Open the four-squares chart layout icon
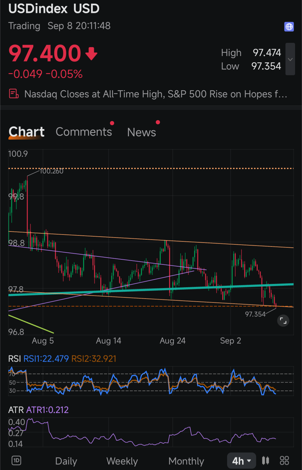Viewport: 302px width, 470px height. click(284, 460)
